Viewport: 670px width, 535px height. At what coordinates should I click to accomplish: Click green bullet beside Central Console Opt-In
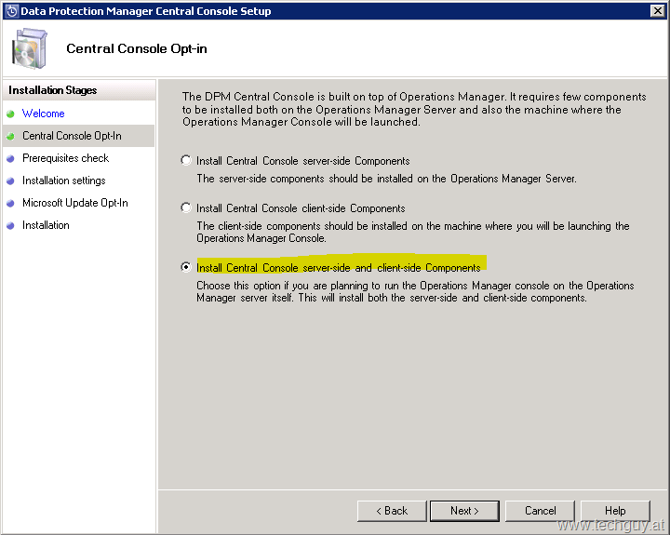[x=10, y=137]
